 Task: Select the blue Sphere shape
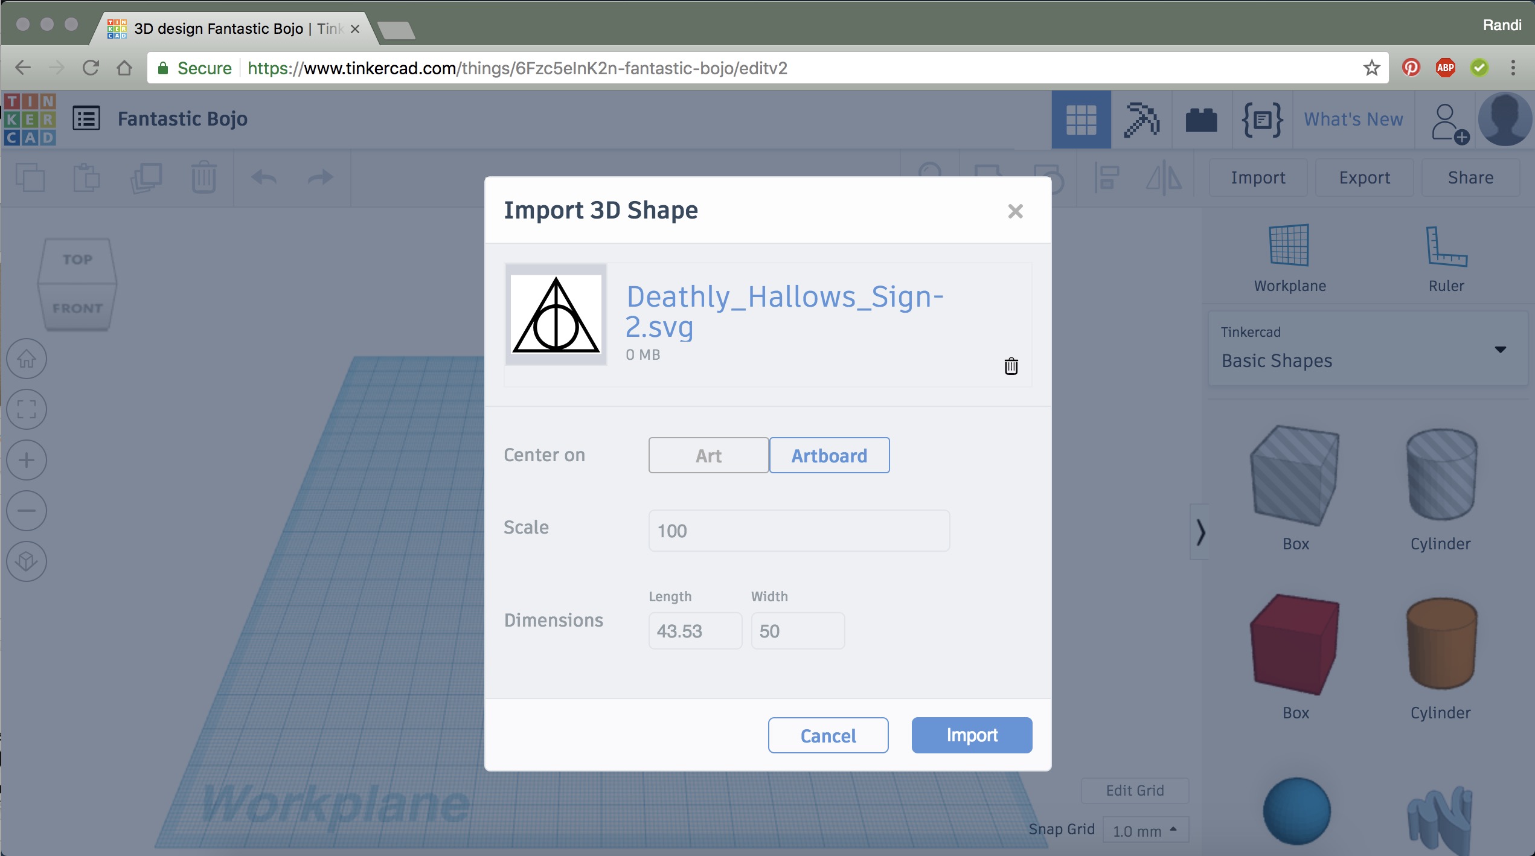1296,811
